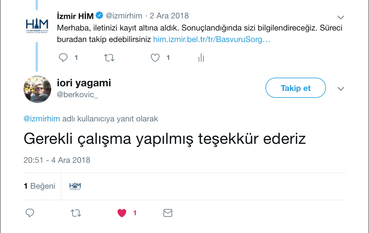Open the him.izmir.bel.tr link
This screenshot has width=369, height=233.
(x=212, y=39)
